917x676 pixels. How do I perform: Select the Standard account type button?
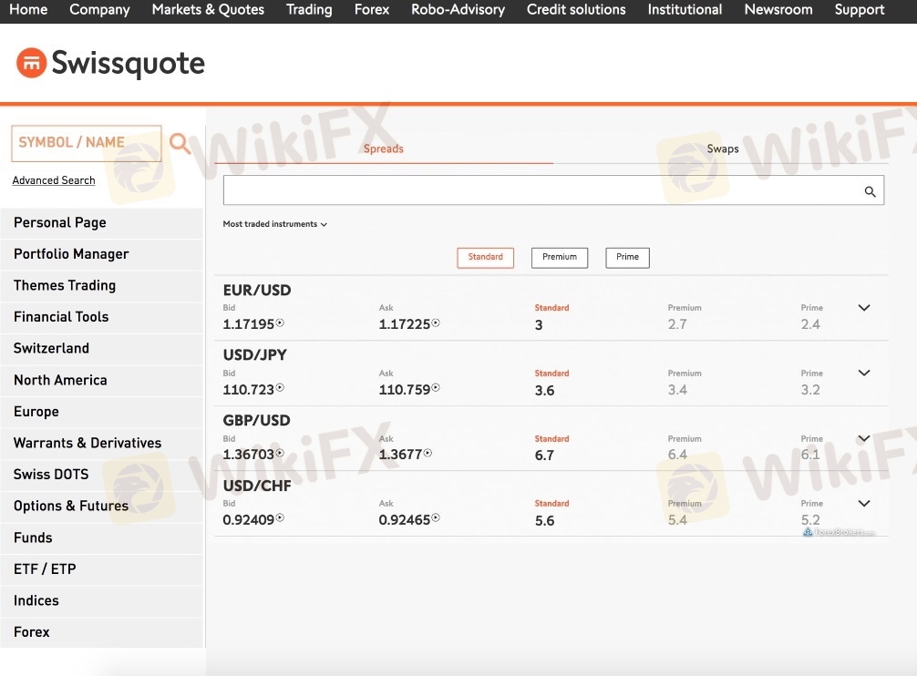coord(485,258)
